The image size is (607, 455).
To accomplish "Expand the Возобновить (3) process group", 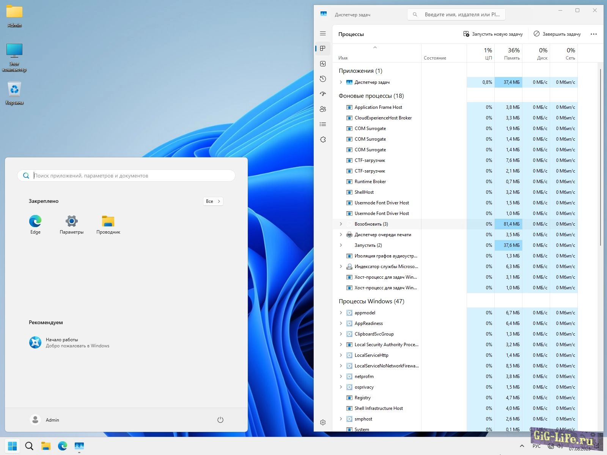I will point(341,224).
